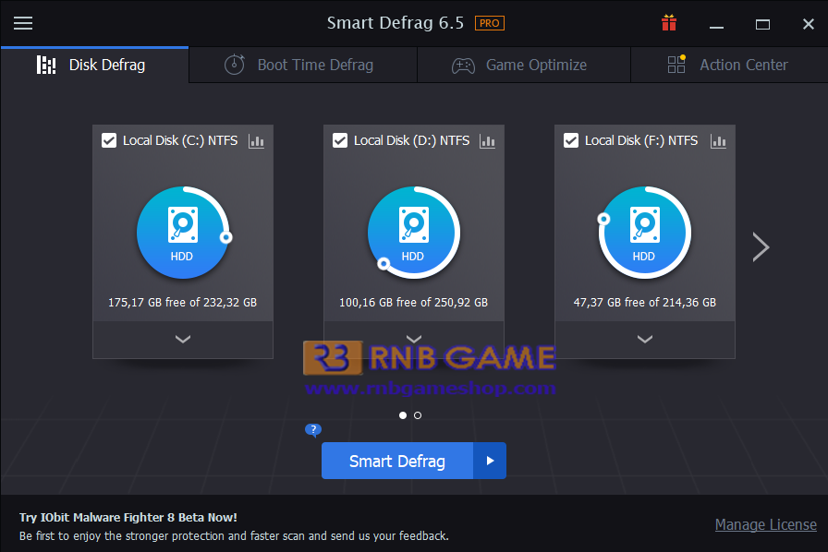Click "47,37 GB free of 214,36 GB" text
Screen dimensions: 828x552
645,303
